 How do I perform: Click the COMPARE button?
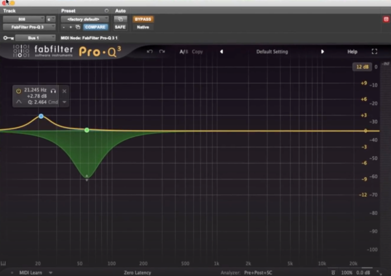point(95,27)
